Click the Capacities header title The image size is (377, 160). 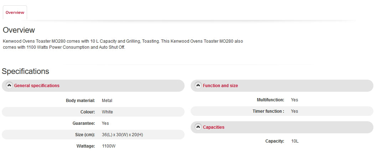[213, 127]
